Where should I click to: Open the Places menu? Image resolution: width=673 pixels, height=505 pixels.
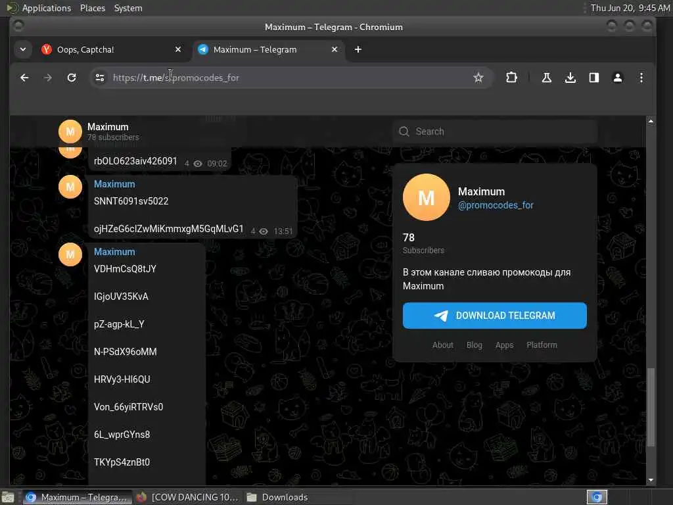click(93, 8)
